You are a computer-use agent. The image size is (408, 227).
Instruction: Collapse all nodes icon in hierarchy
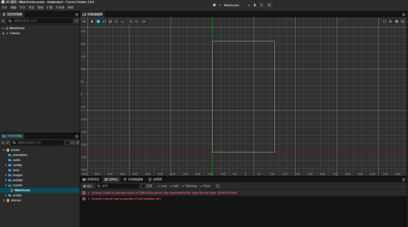pos(77,21)
